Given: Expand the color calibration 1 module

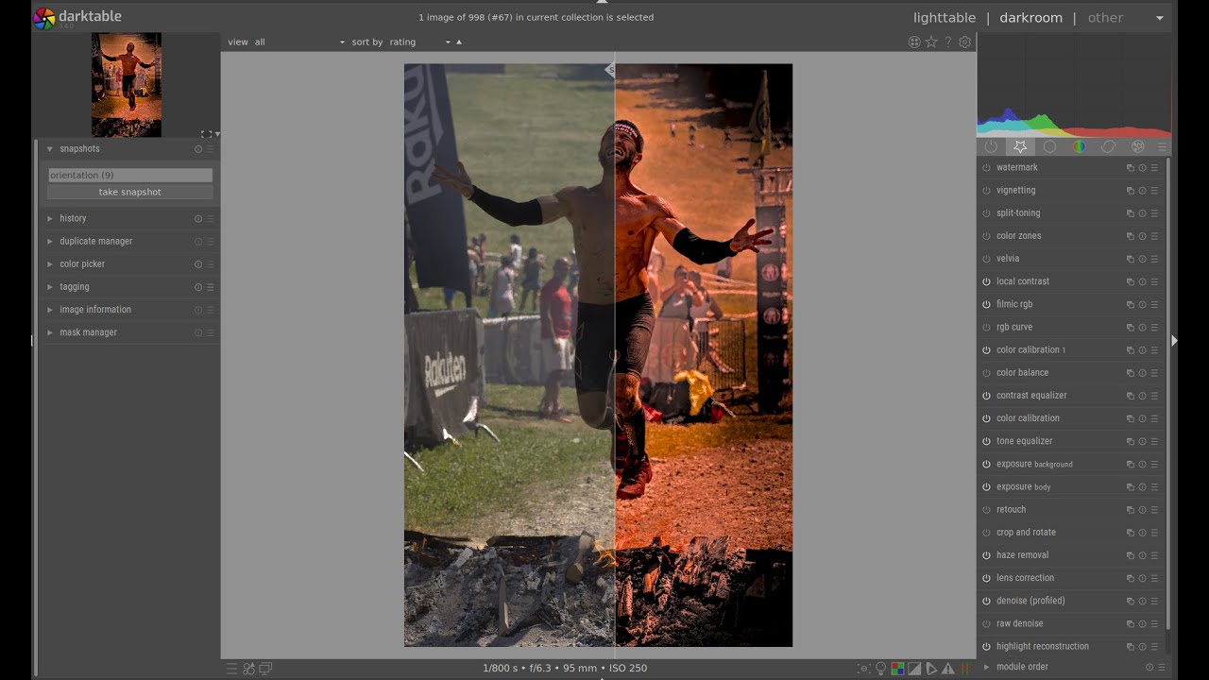Looking at the screenshot, I should (1030, 349).
